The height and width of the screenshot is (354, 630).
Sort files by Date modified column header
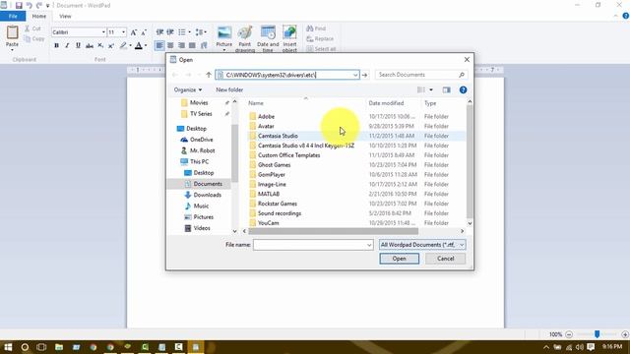pos(386,103)
